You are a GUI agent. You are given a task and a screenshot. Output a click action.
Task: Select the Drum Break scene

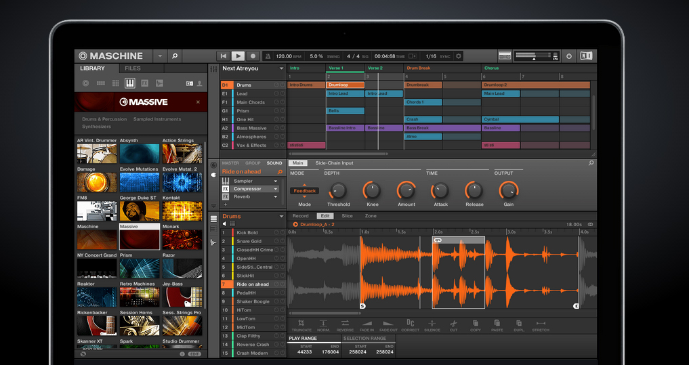click(418, 68)
